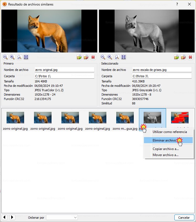
Task: Click the Similitud value '88'
Action: tap(133, 103)
